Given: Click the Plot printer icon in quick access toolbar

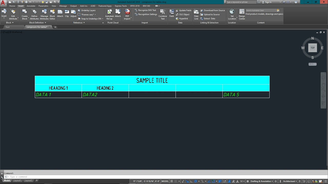Looking at the screenshot, I should [26, 2].
